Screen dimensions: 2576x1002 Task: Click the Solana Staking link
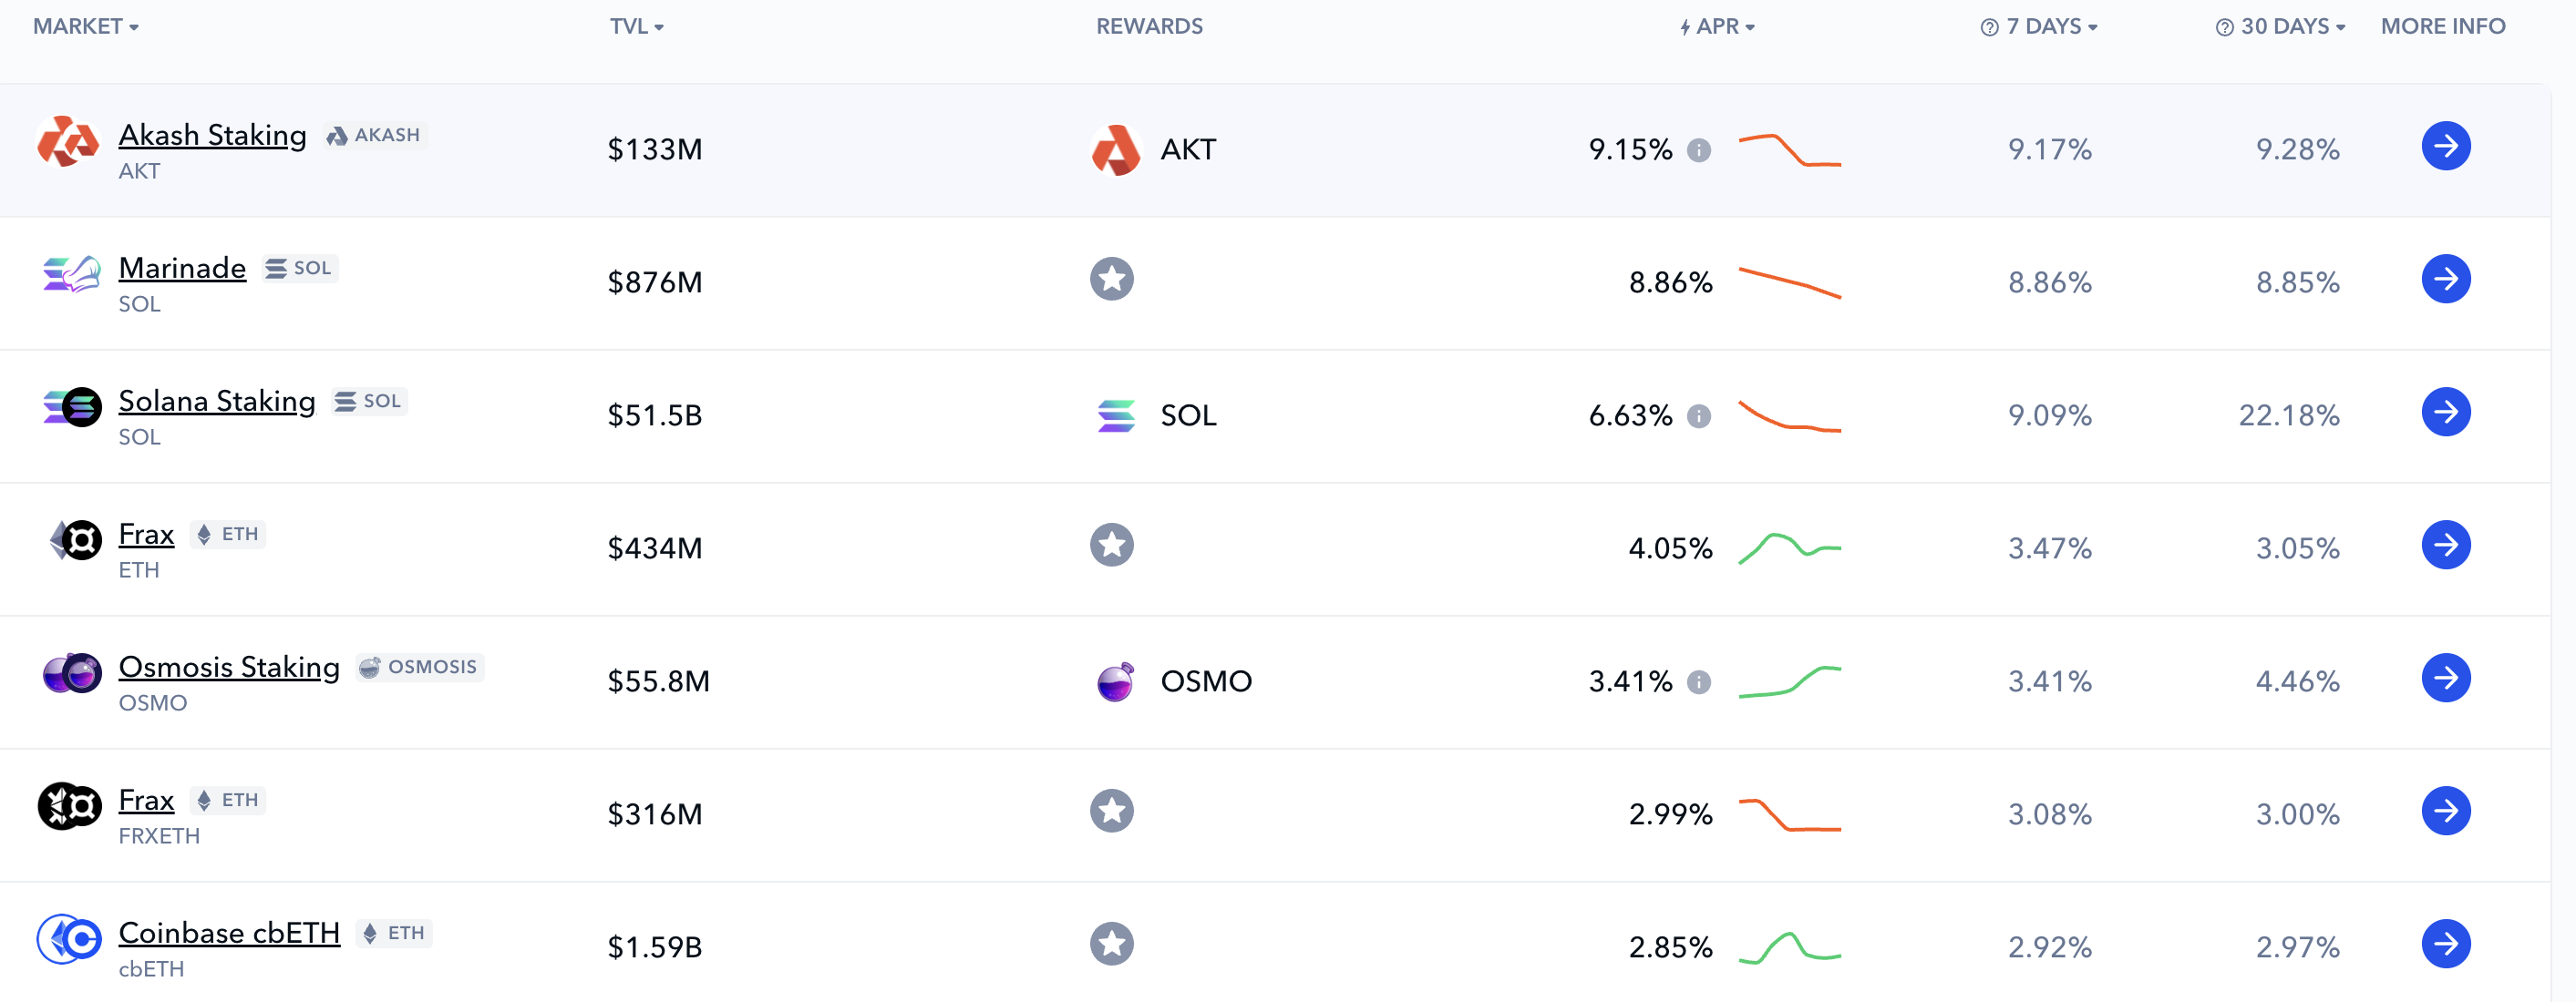217,401
